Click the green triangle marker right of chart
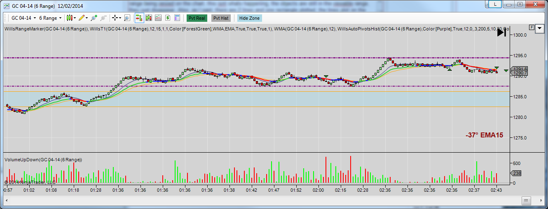The height and width of the screenshot is (209, 548). click(506, 71)
